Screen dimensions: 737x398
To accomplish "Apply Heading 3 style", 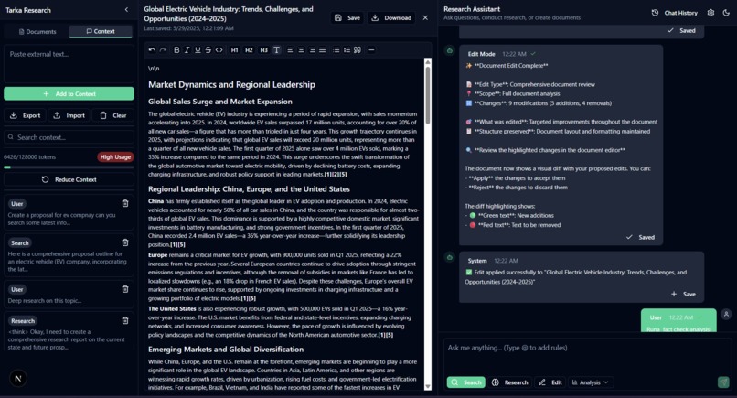I will point(263,50).
